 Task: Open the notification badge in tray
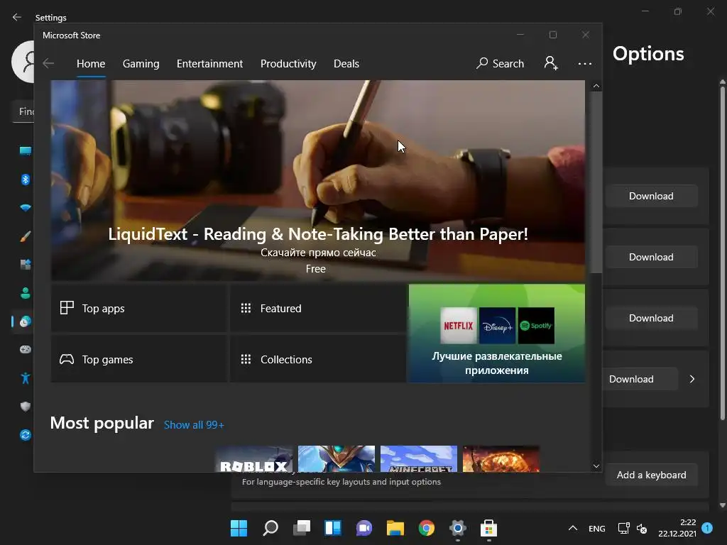[x=708, y=527]
